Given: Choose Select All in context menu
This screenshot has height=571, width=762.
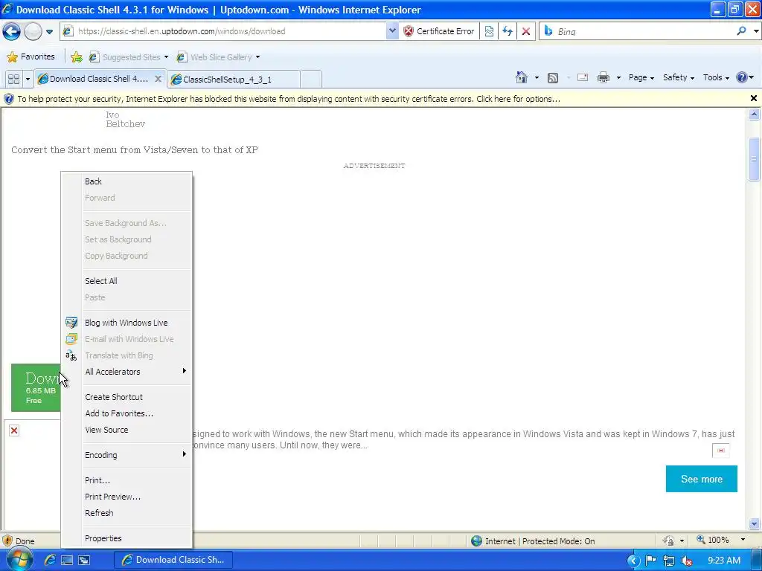Looking at the screenshot, I should click(x=127, y=281).
